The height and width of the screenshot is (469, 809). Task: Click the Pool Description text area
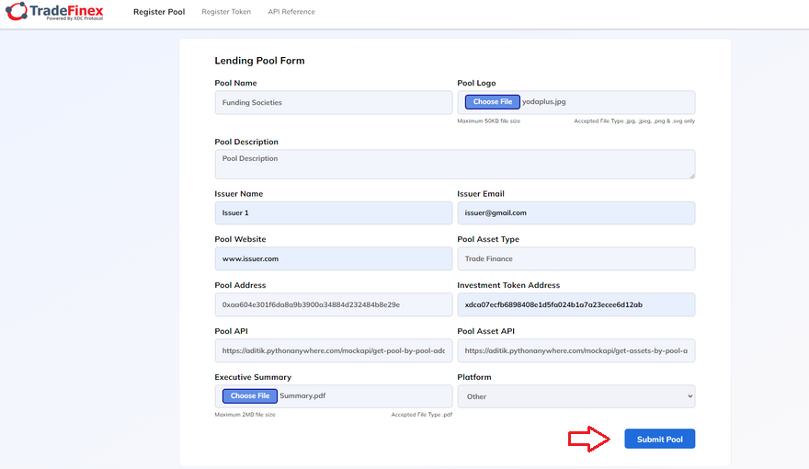(x=454, y=165)
